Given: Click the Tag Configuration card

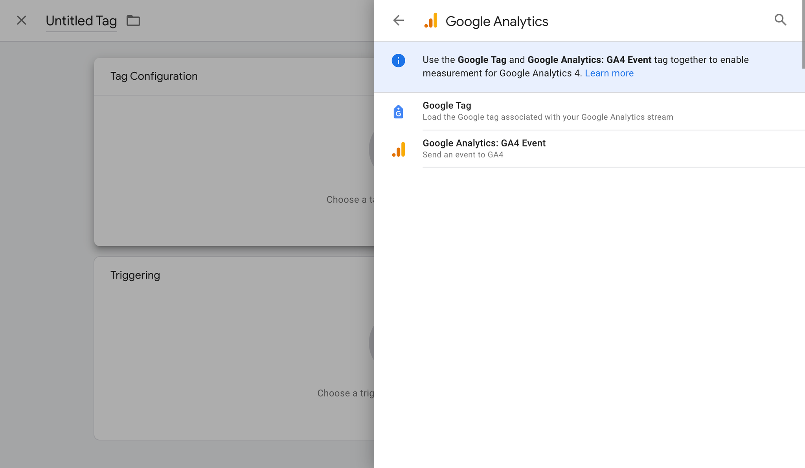Looking at the screenshot, I should pos(234,152).
